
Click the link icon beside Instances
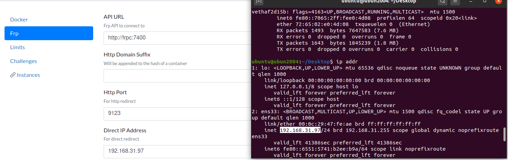[x=13, y=75]
